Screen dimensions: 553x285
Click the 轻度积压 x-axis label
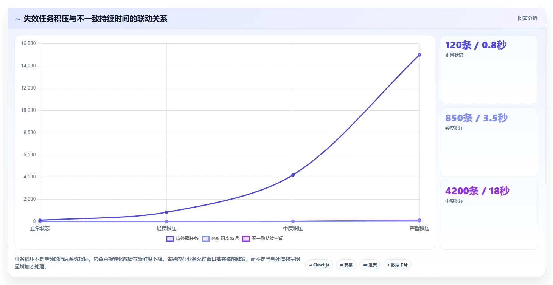(x=166, y=229)
